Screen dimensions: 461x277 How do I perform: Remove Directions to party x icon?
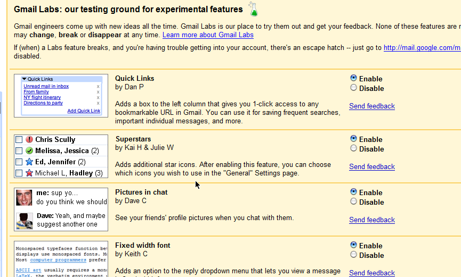pos(98,103)
